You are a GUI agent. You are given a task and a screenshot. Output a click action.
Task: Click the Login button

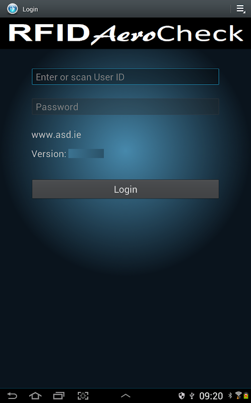coord(125,189)
